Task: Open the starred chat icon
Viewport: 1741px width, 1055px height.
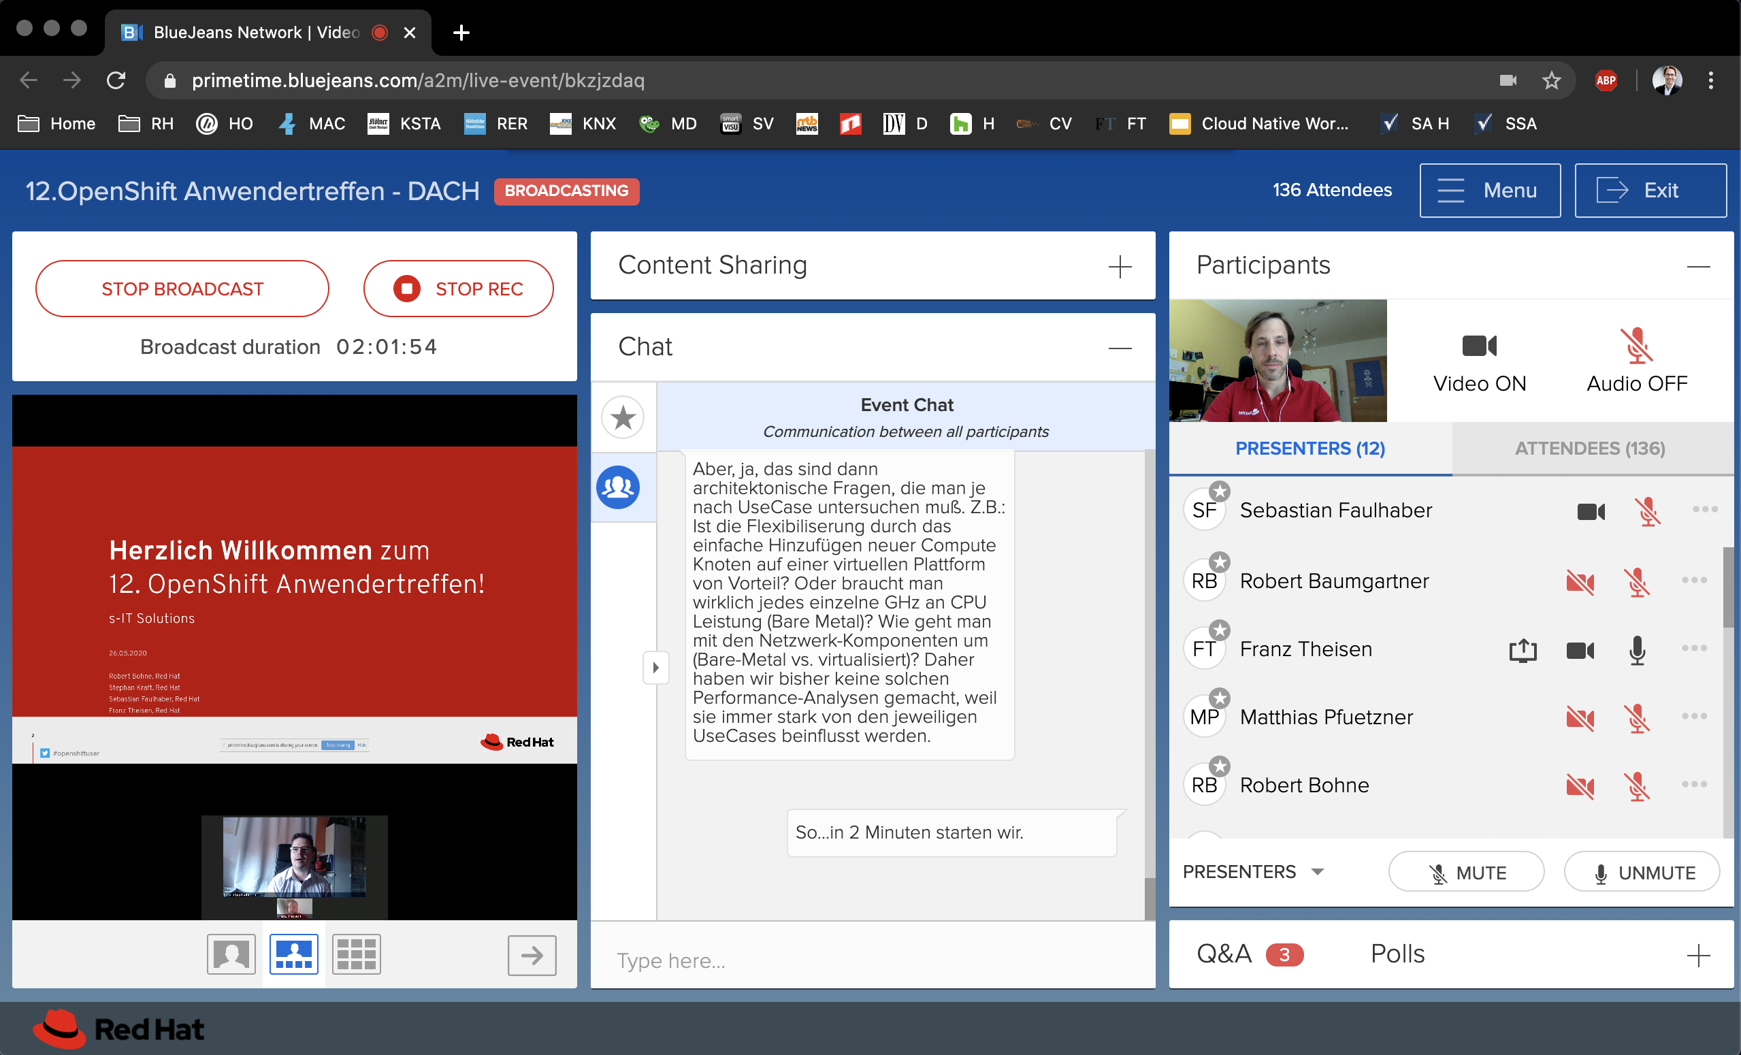Action: coord(623,417)
